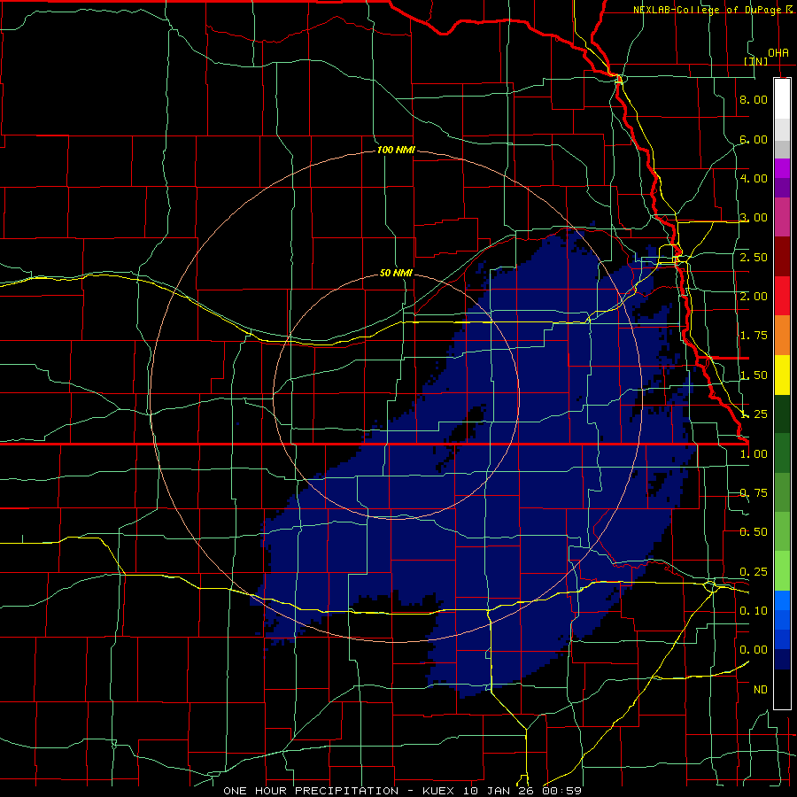Select the orange legend swatch
Image resolution: width=797 pixels, height=797 pixels.
click(x=782, y=336)
